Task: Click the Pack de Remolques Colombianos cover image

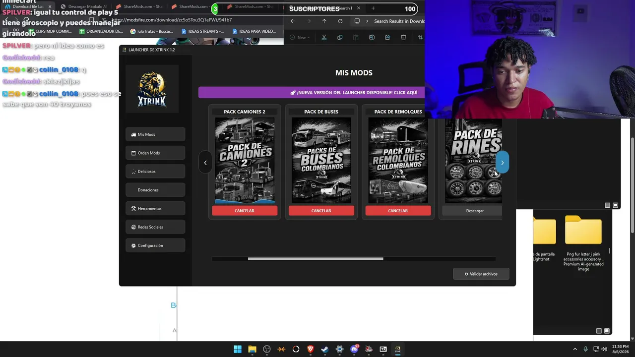Action: tap(398, 161)
